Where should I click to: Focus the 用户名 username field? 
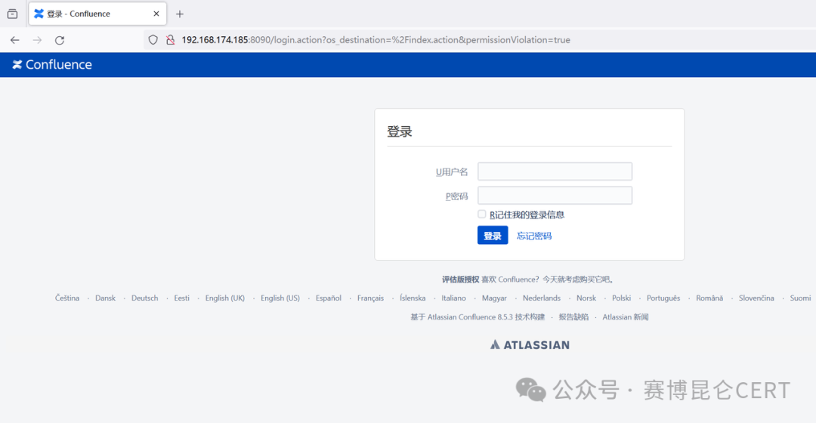coord(555,171)
